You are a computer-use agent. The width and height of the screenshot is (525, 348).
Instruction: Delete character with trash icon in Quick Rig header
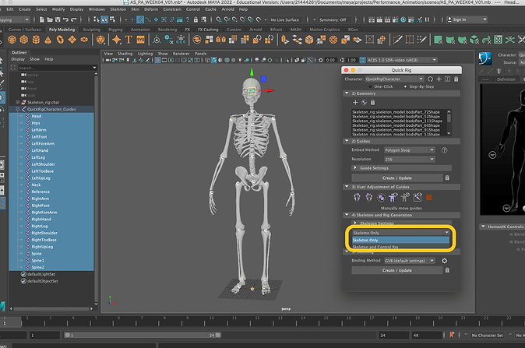(456, 79)
